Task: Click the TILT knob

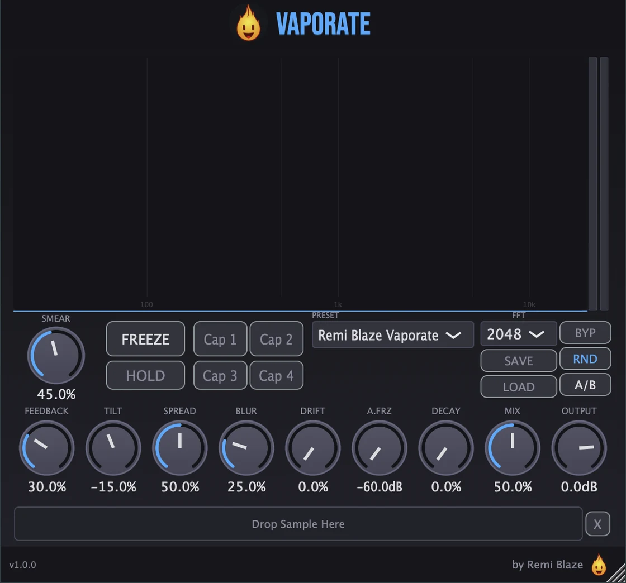Action: [x=113, y=448]
